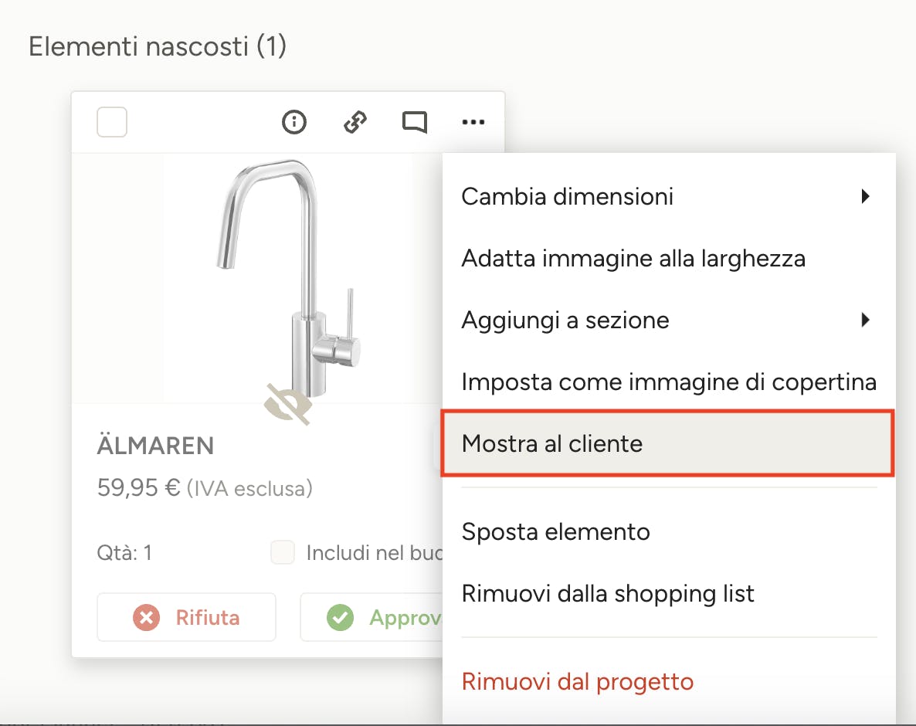Click the ÄLMAREN product title

tap(155, 446)
